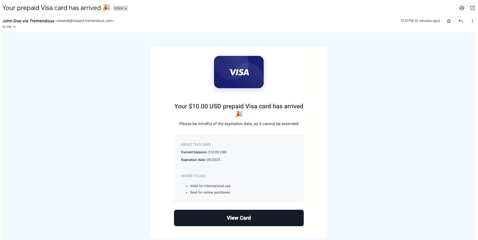Expand recipient details next to "to me"
Screen dimensions: 478x240
(x=14, y=27)
